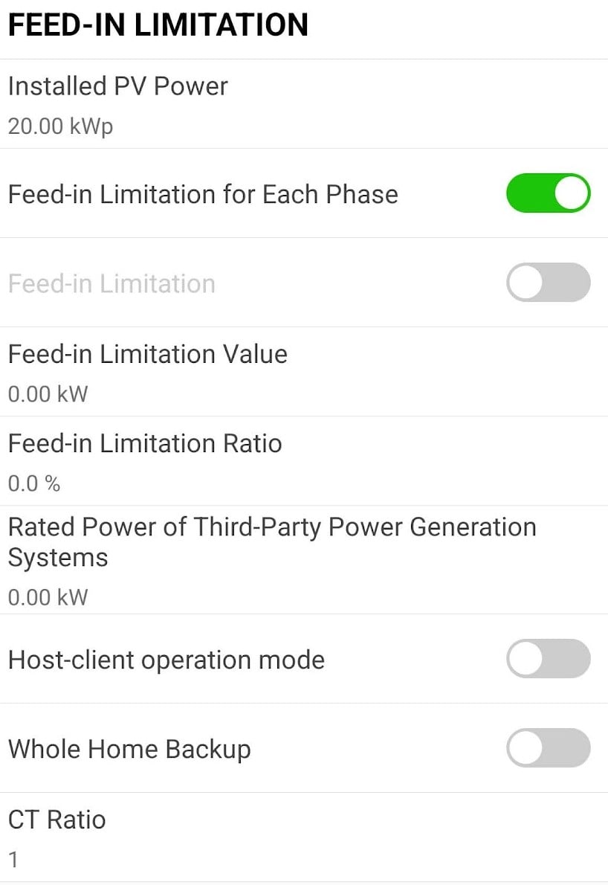Open Feed-in Limitation Ratio setting
608x885 pixels.
pos(304,461)
